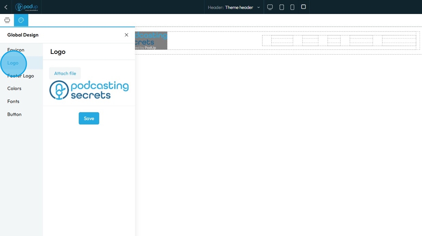Click the Attach file button
This screenshot has width=422, height=236.
pyautogui.click(x=65, y=73)
